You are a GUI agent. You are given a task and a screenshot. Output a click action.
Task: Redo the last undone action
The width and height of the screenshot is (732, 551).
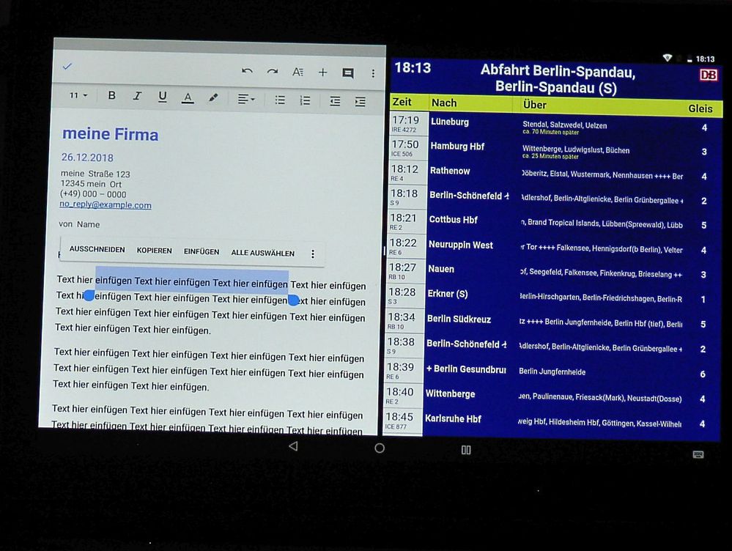273,72
